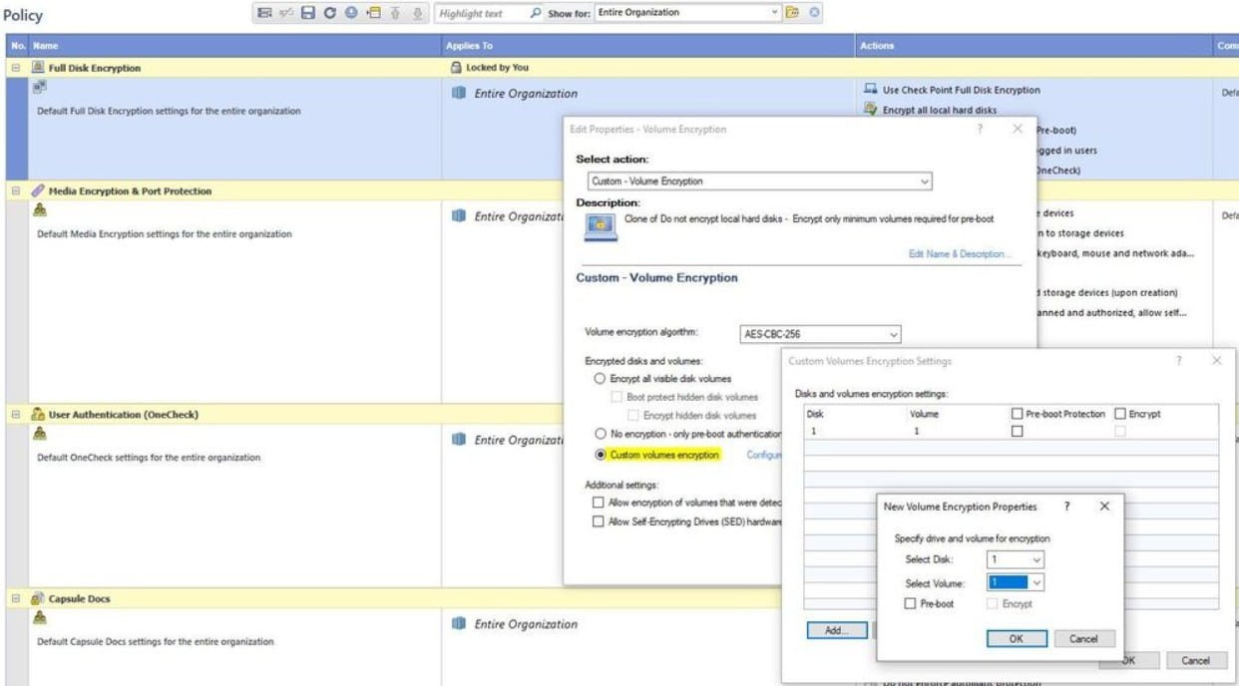Click the yellow new rule icon in the toolbar

[x=374, y=13]
